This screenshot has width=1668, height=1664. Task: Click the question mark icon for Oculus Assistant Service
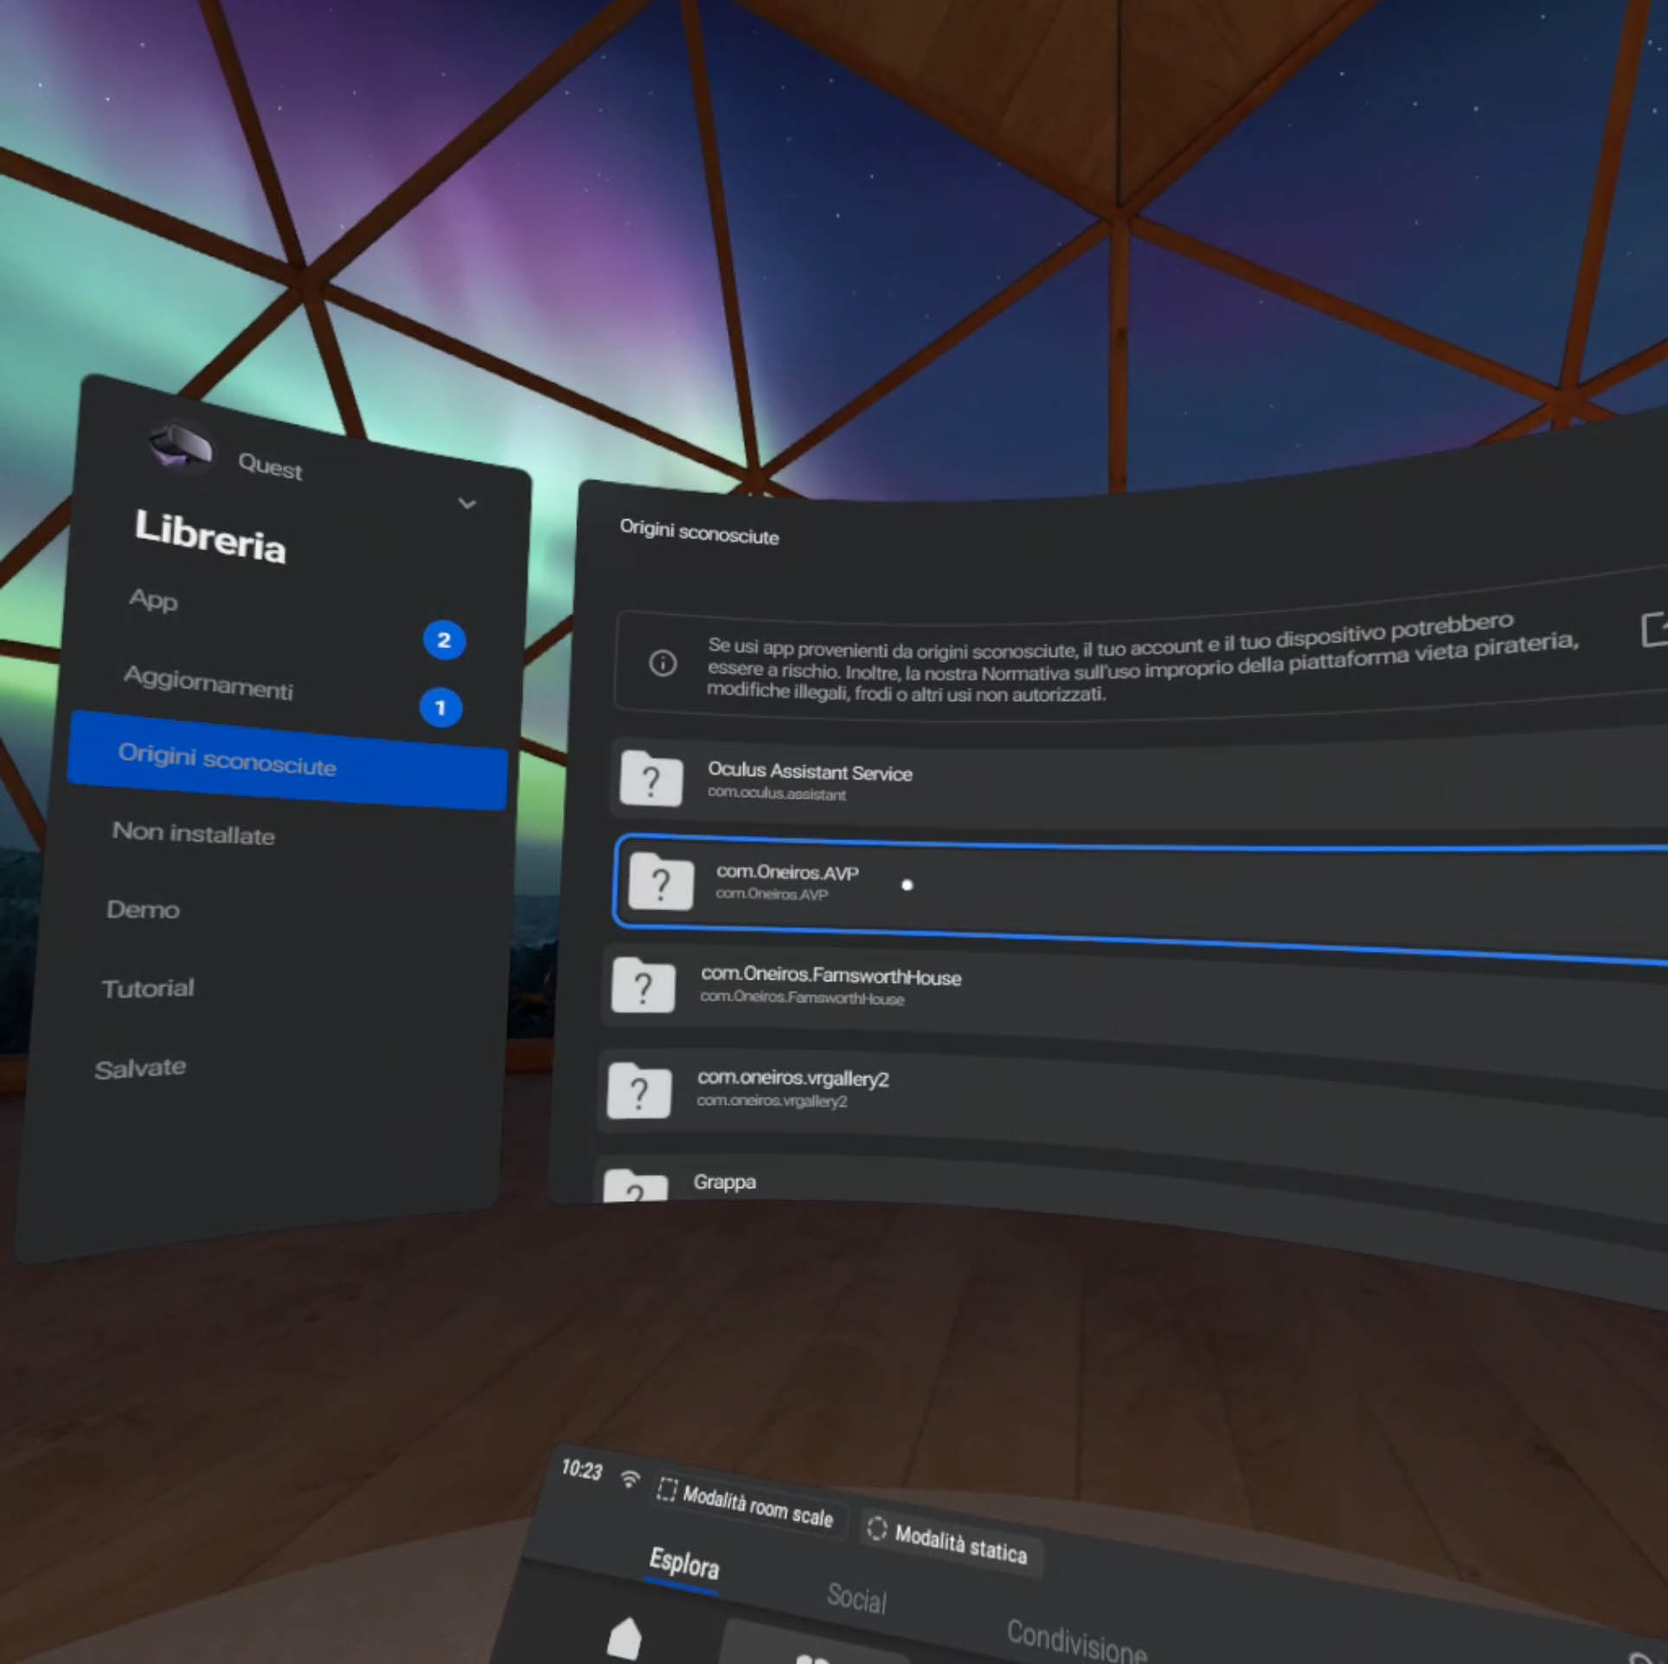click(x=651, y=780)
